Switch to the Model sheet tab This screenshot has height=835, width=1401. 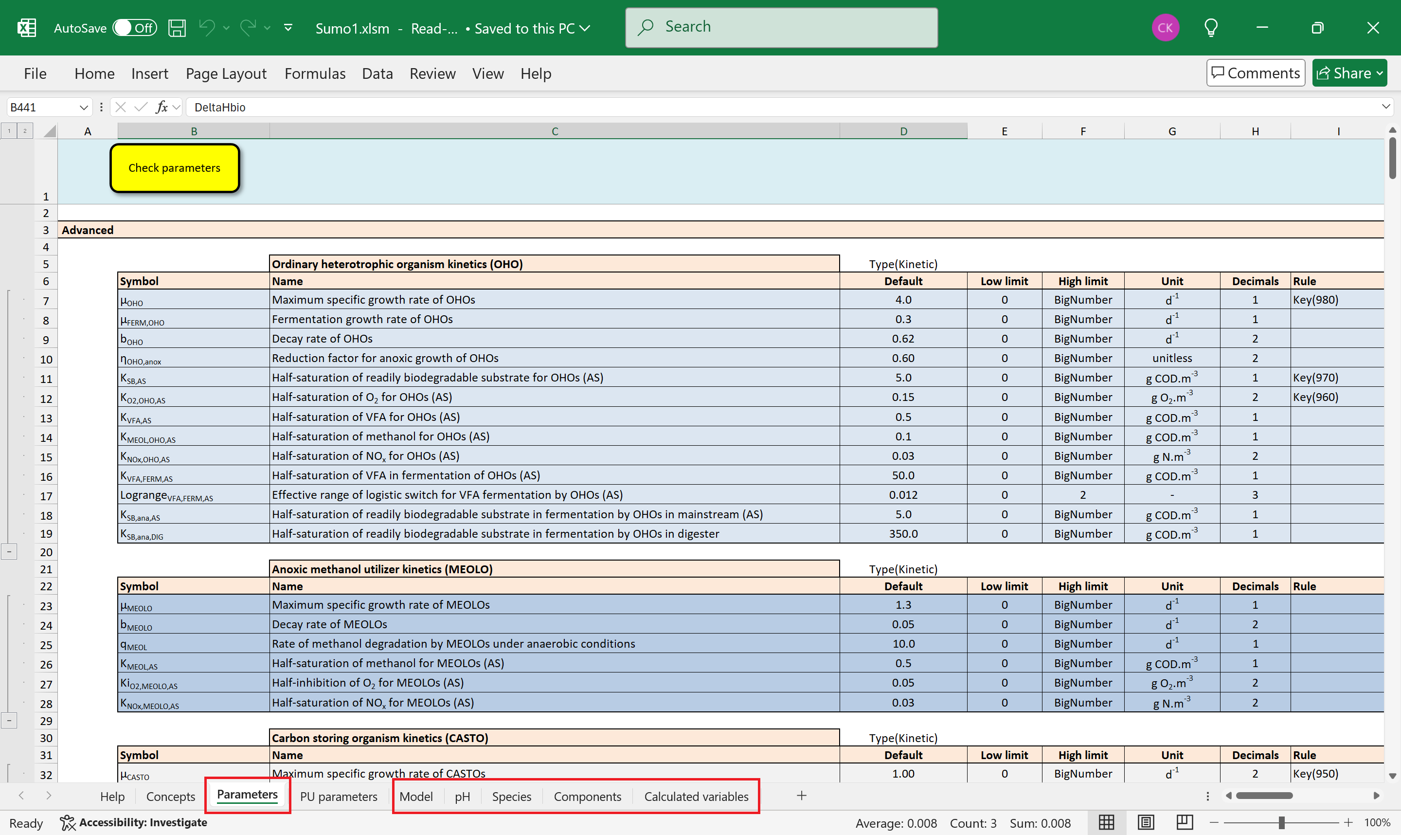416,796
